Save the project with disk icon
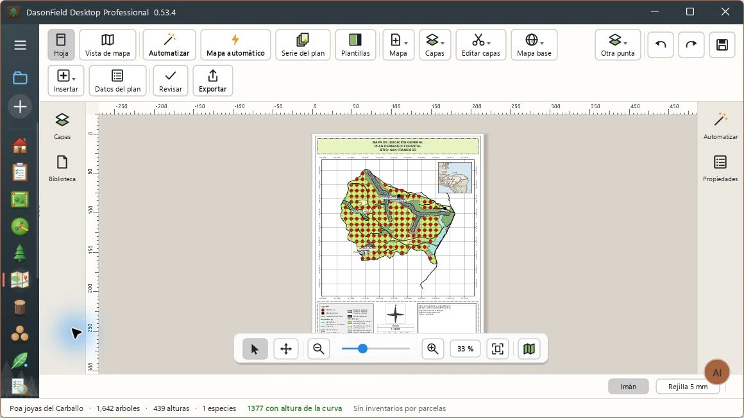 [722, 45]
